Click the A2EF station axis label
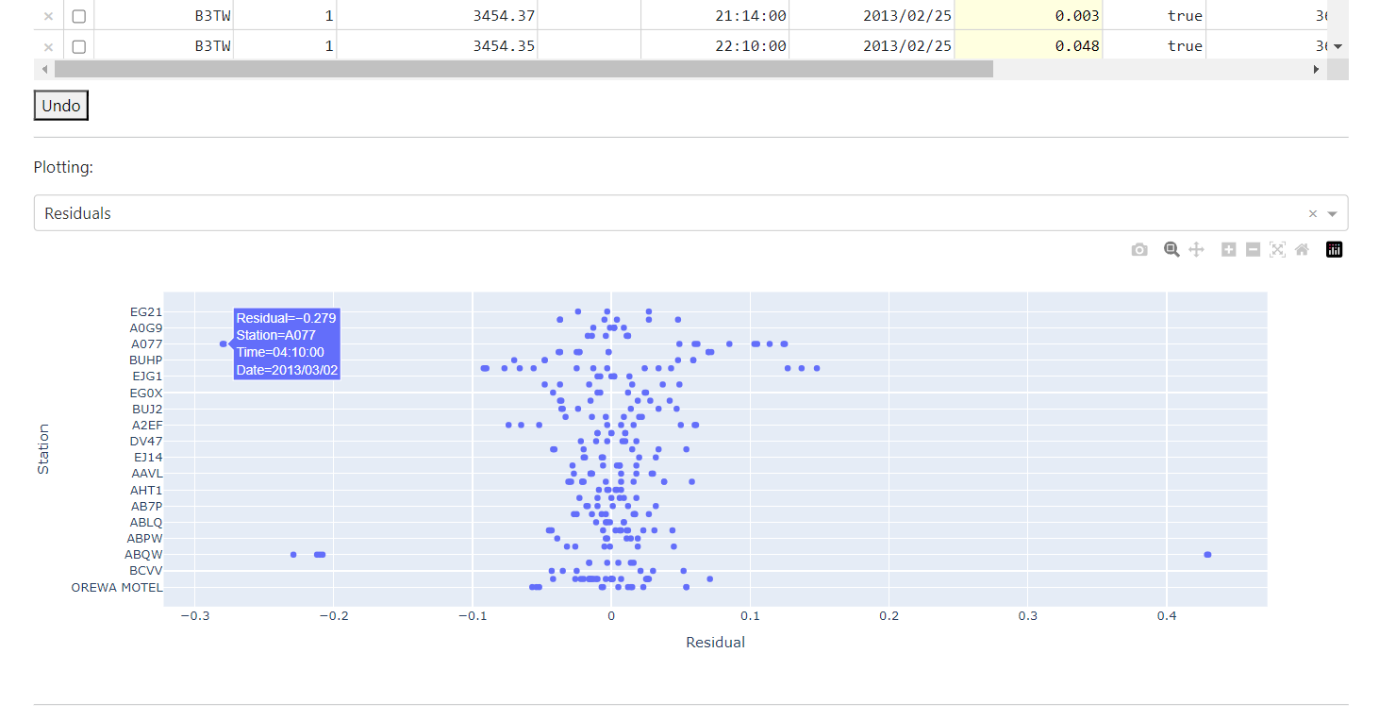The image size is (1379, 720). click(x=146, y=426)
